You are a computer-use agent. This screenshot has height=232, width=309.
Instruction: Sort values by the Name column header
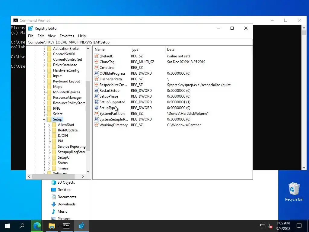click(x=111, y=50)
